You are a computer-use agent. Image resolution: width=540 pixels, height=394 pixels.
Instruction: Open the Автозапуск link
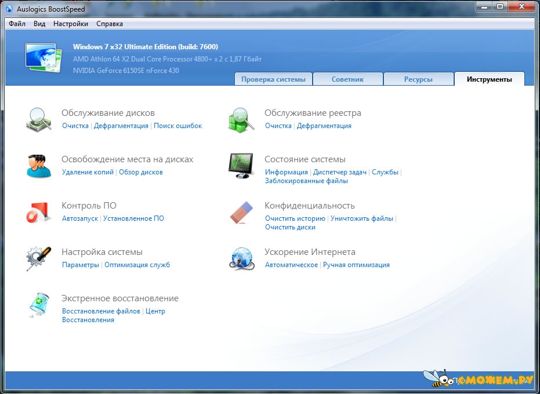[80, 218]
